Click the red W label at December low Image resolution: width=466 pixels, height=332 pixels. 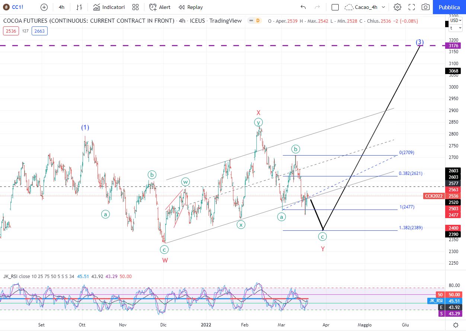165,260
